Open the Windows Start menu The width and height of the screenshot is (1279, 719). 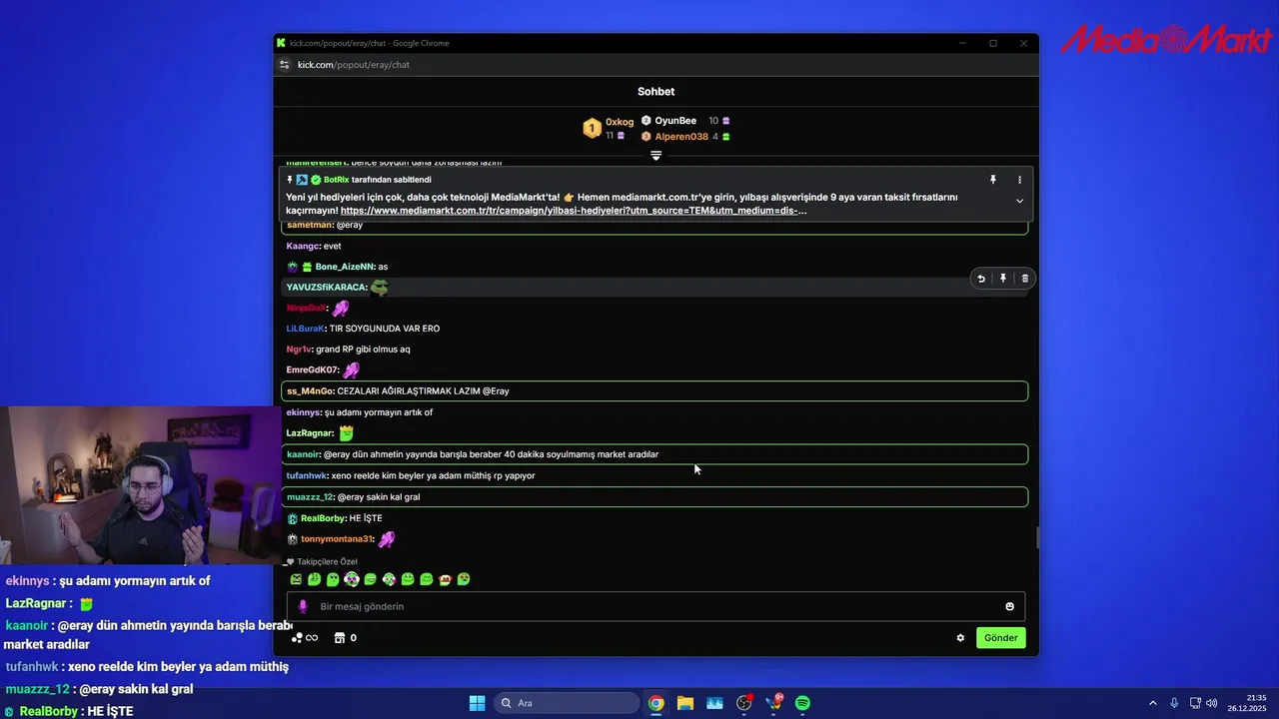(x=477, y=703)
